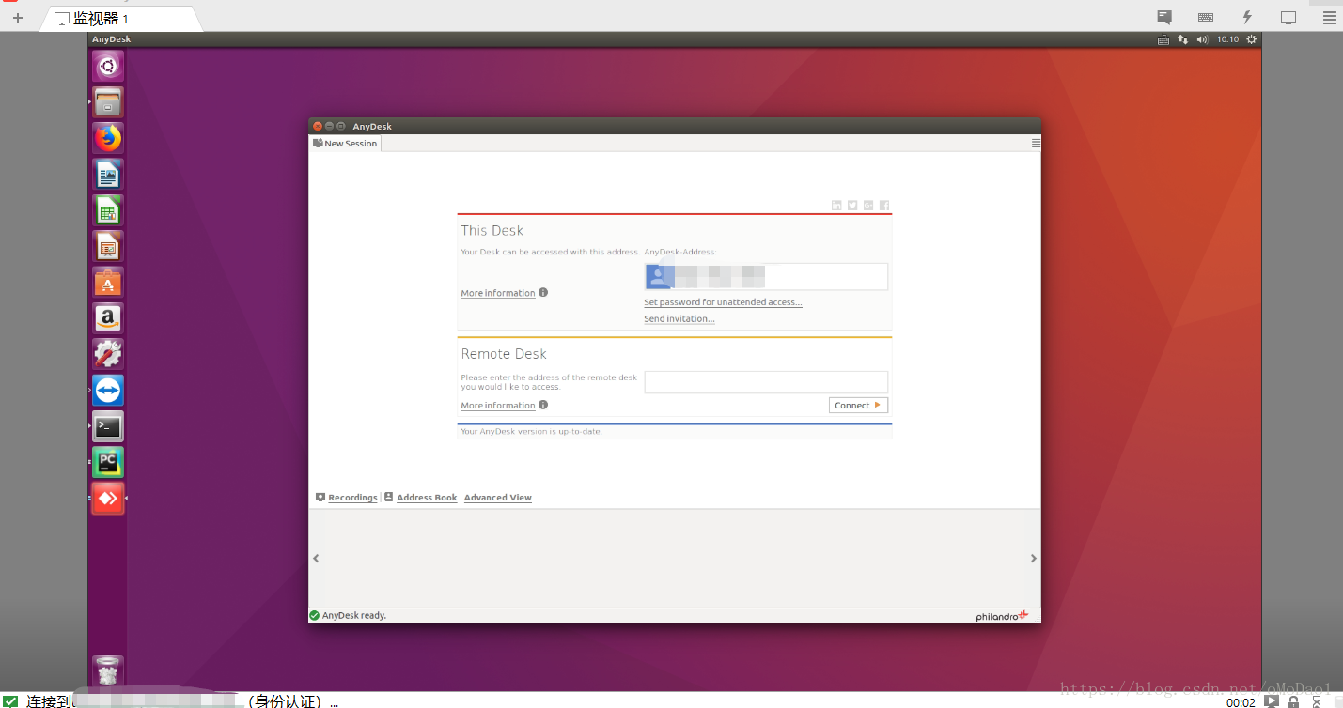Image resolution: width=1343 pixels, height=708 pixels.
Task: Click the Connect button
Action: coord(858,406)
